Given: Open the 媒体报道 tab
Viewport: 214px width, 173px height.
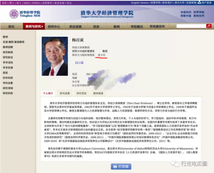Looking at the screenshot, I should coord(98,93).
